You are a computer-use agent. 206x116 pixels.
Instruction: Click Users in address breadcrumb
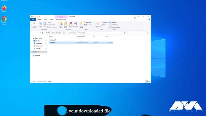pyautogui.click(x=64, y=33)
